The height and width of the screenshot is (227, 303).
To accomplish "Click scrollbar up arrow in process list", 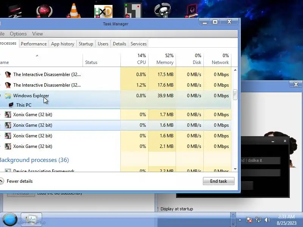I will [x=235, y=70].
